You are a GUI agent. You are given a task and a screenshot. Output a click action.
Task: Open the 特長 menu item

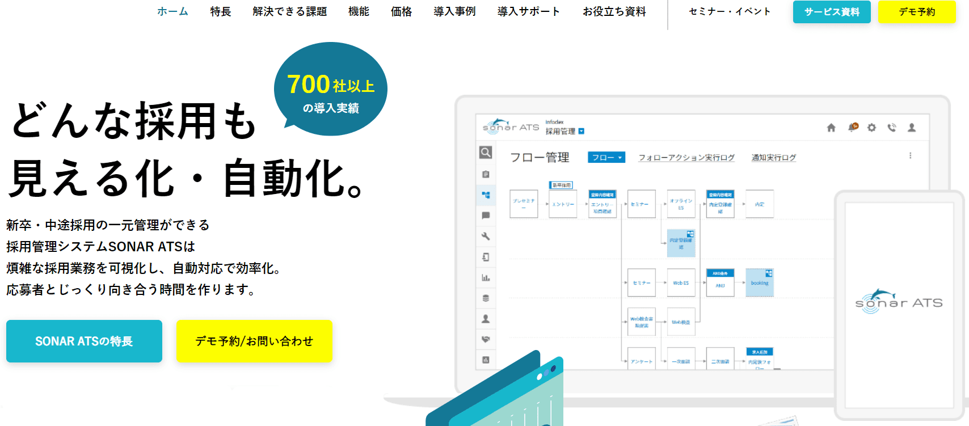(221, 11)
